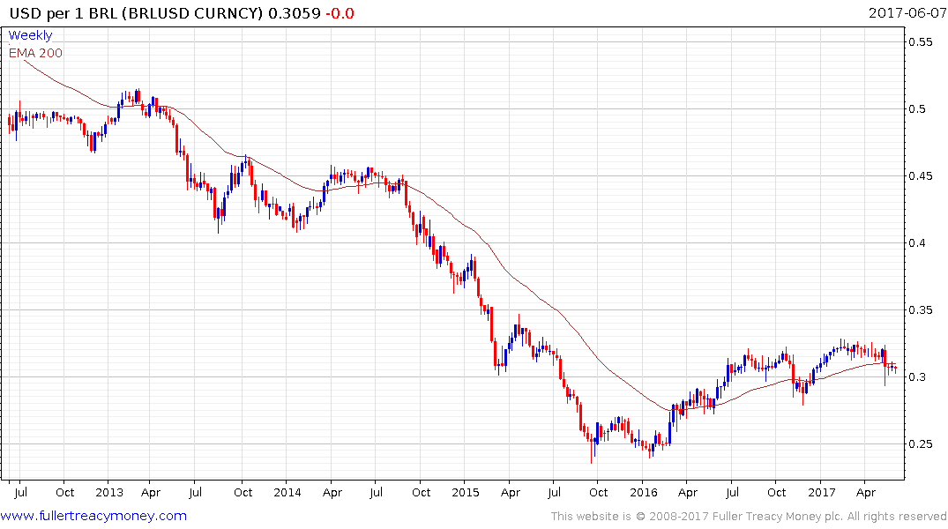Viewport: 948px width, 529px height.
Task: Click the 'Weekly' interval label
Action: [30, 35]
